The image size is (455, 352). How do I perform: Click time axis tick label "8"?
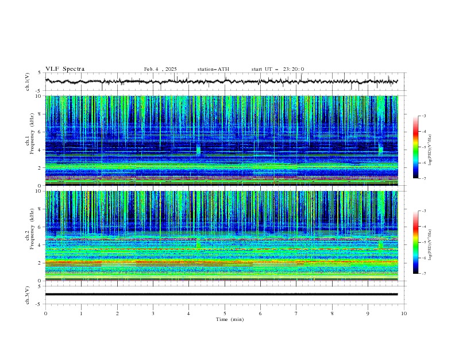tap(332, 313)
